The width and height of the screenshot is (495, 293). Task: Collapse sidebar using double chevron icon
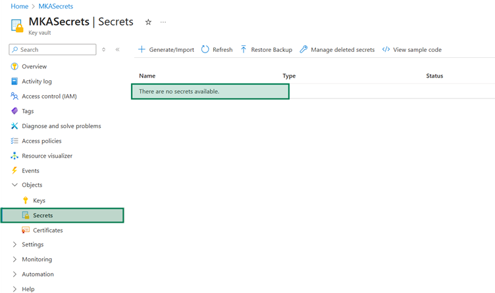[x=117, y=49]
